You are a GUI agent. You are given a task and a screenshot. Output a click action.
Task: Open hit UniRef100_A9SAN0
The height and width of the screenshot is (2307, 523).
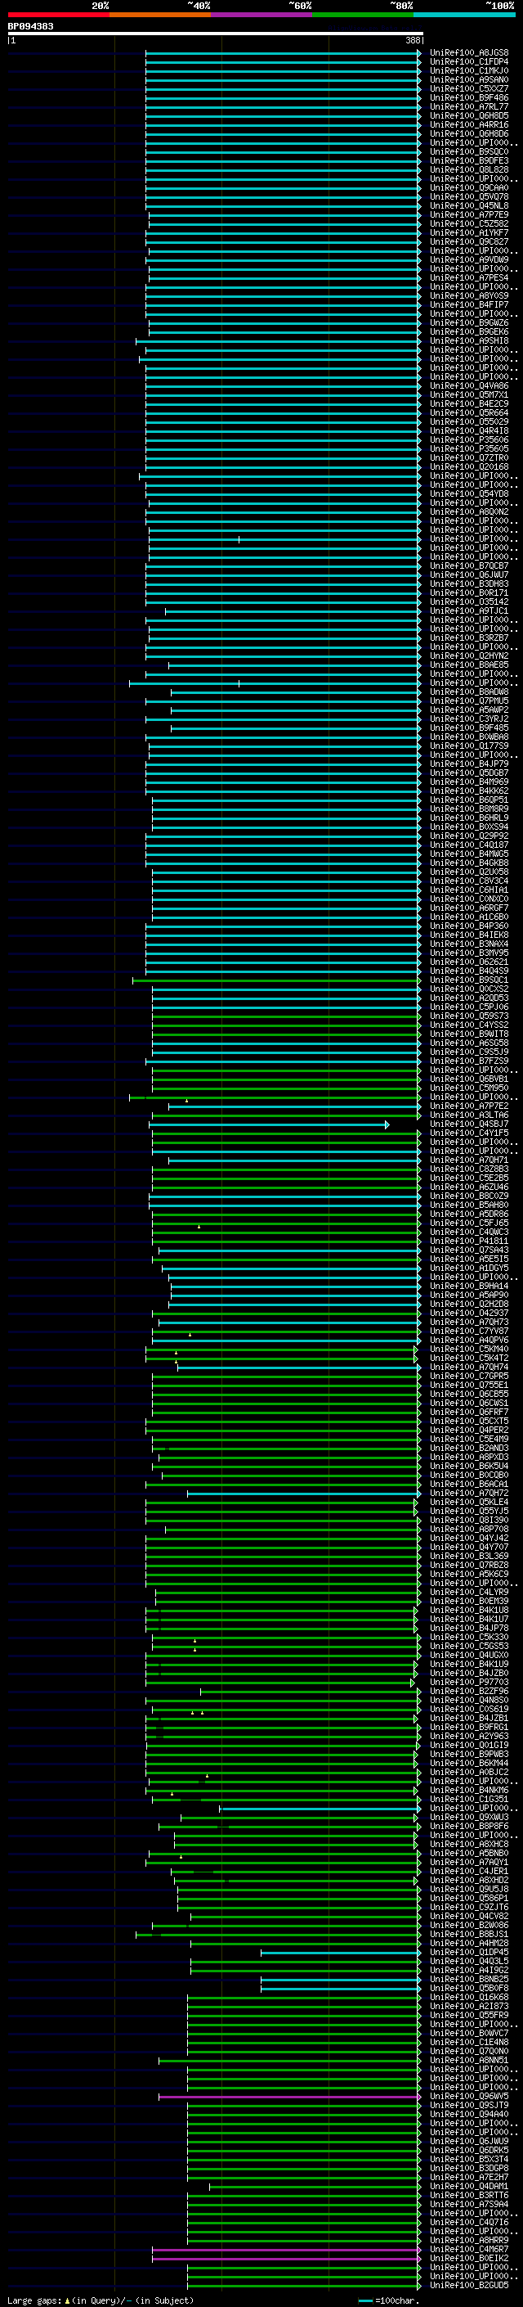tap(469, 79)
